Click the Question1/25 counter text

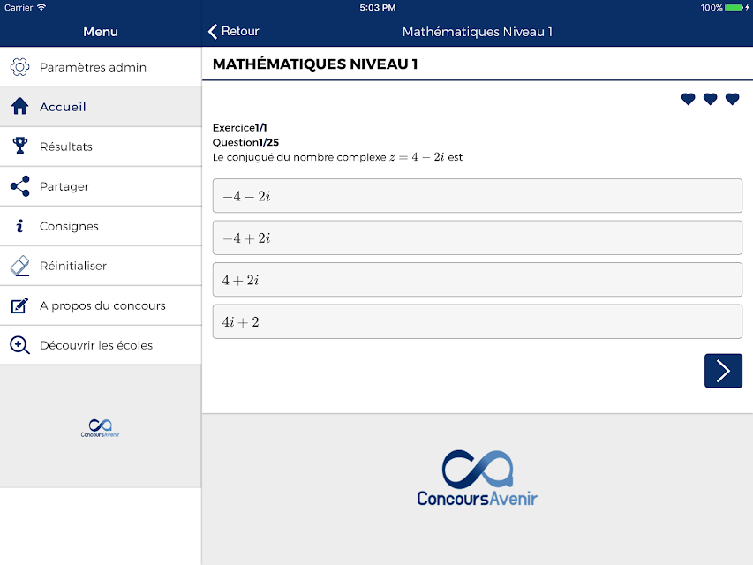[x=245, y=142]
